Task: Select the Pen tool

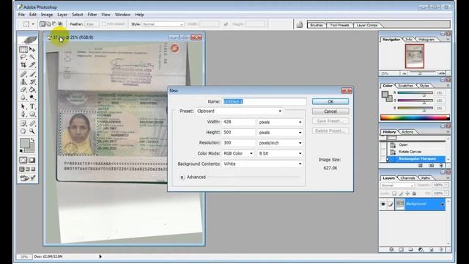Action: coord(23,114)
